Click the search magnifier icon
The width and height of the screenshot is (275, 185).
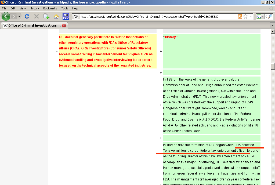[x=270, y=16]
